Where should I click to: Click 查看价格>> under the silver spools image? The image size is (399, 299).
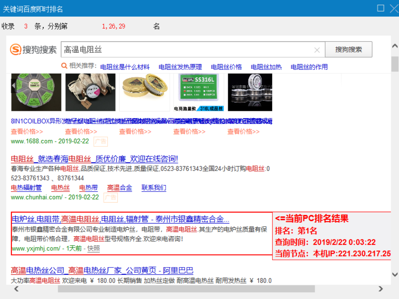(244, 132)
